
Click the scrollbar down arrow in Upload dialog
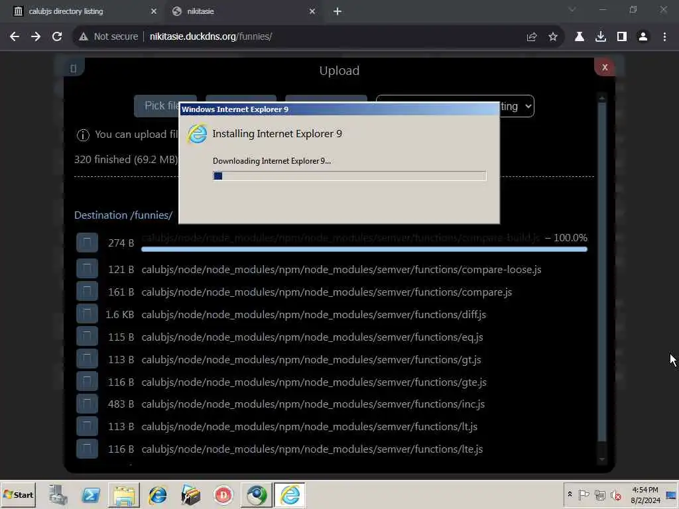pos(602,459)
